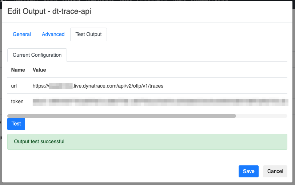
Task: Select the url row label
Action: 14,86
